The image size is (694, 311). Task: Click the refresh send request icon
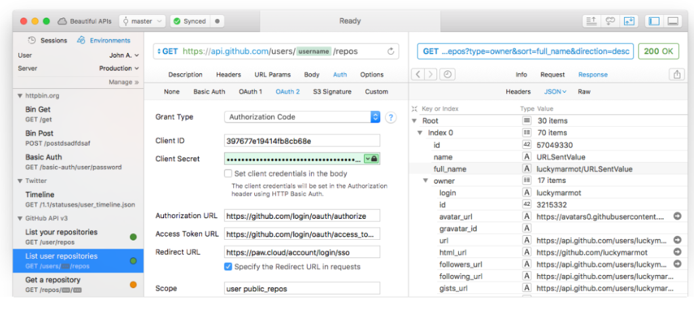(x=391, y=51)
